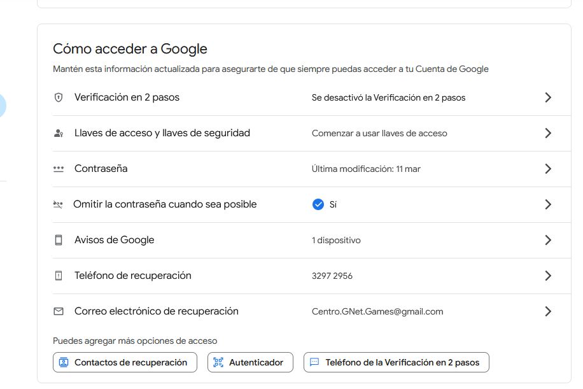Open the Omitir la contraseña cuando sea posible setting
Screen dimensions: 583x389
tap(165, 204)
